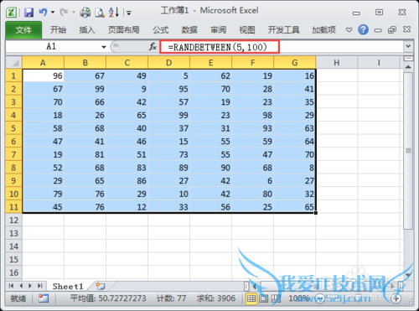Click status bar sum 求和: 3906
The image size is (419, 311).
(x=216, y=298)
